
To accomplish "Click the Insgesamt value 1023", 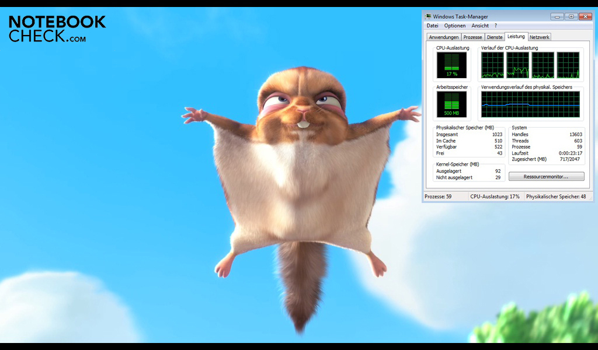I will click(x=497, y=134).
